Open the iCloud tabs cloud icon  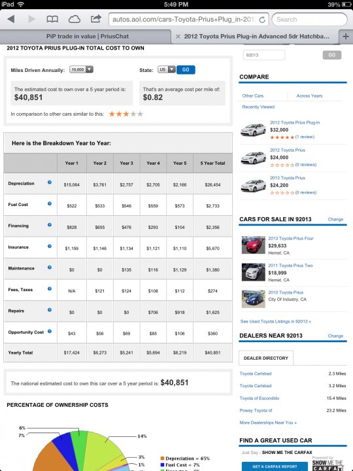pyautogui.click(x=74, y=19)
